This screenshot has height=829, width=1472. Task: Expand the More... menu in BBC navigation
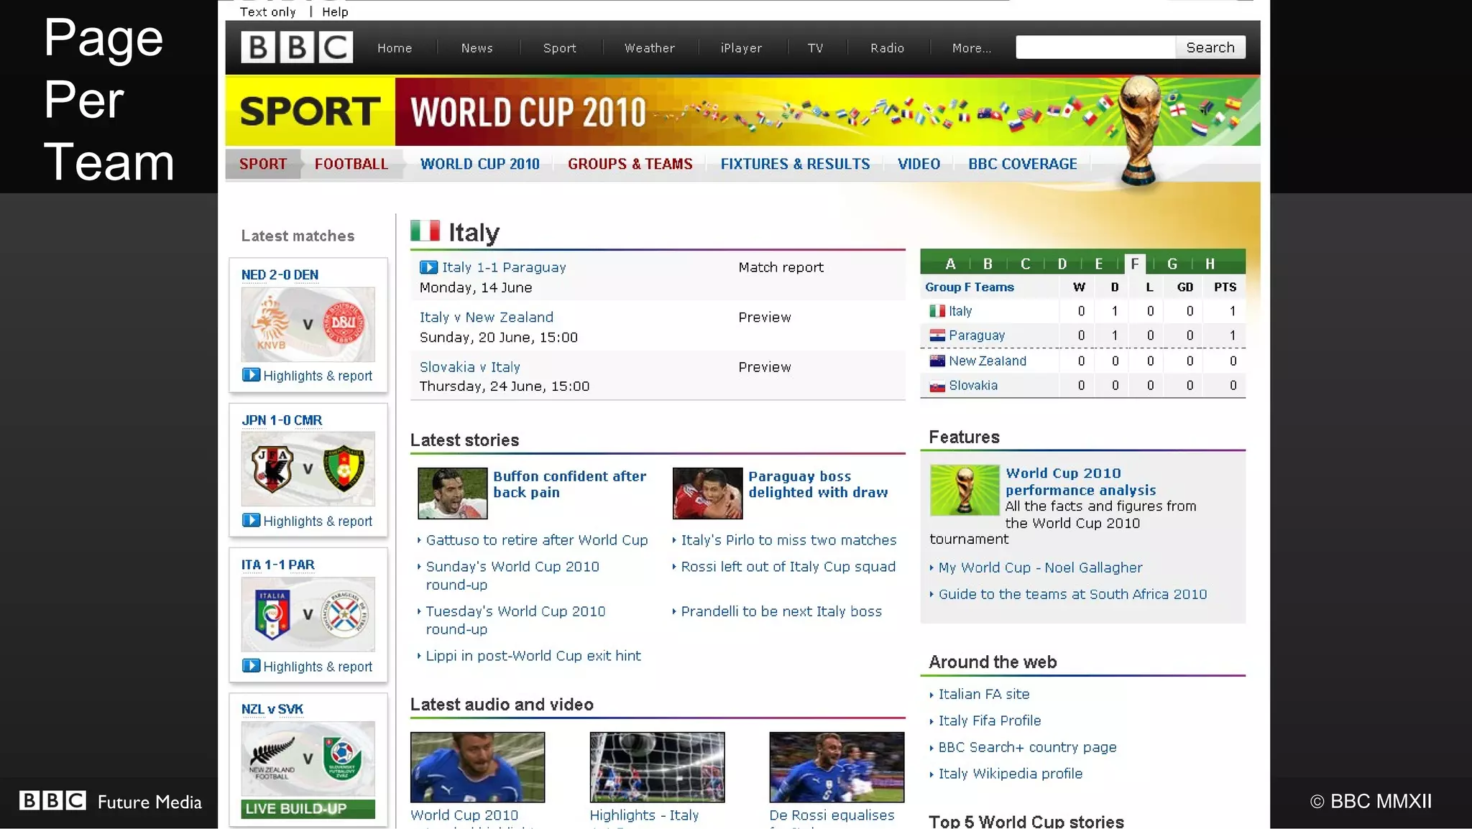pos(972,48)
